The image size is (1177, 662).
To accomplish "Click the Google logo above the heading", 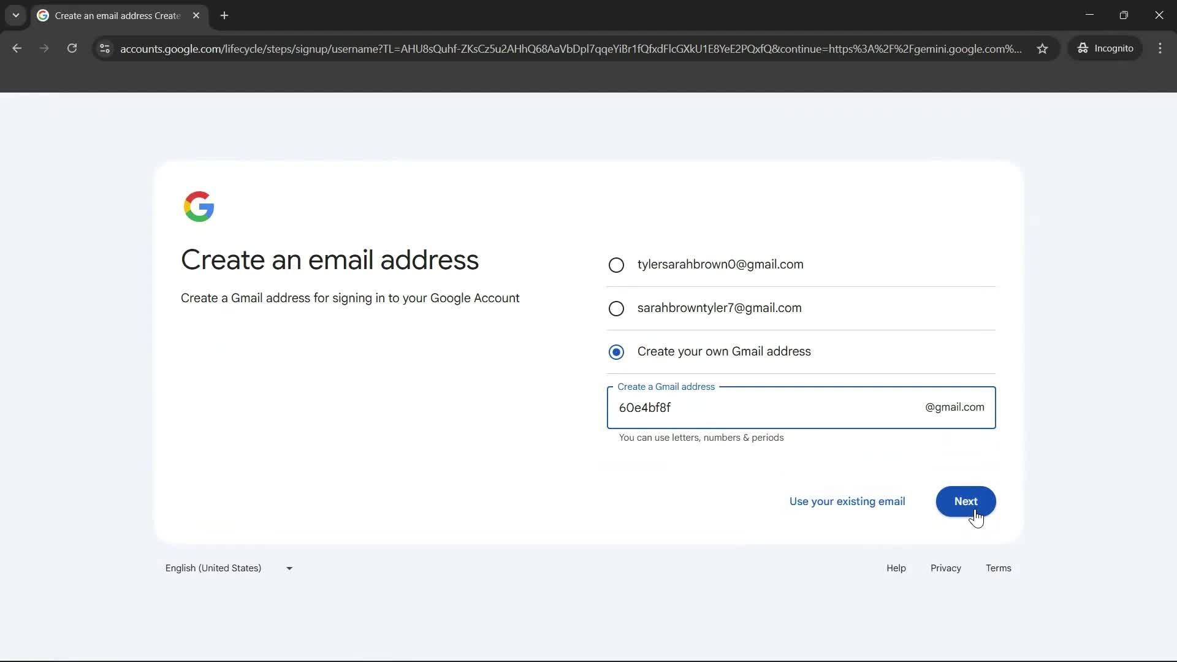I will [199, 207].
